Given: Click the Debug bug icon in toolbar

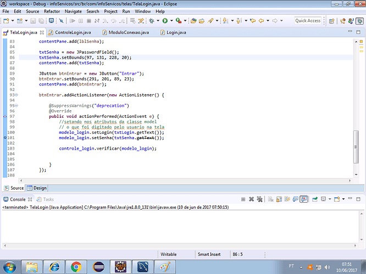Looking at the screenshot, I should pyautogui.click(x=153, y=21).
